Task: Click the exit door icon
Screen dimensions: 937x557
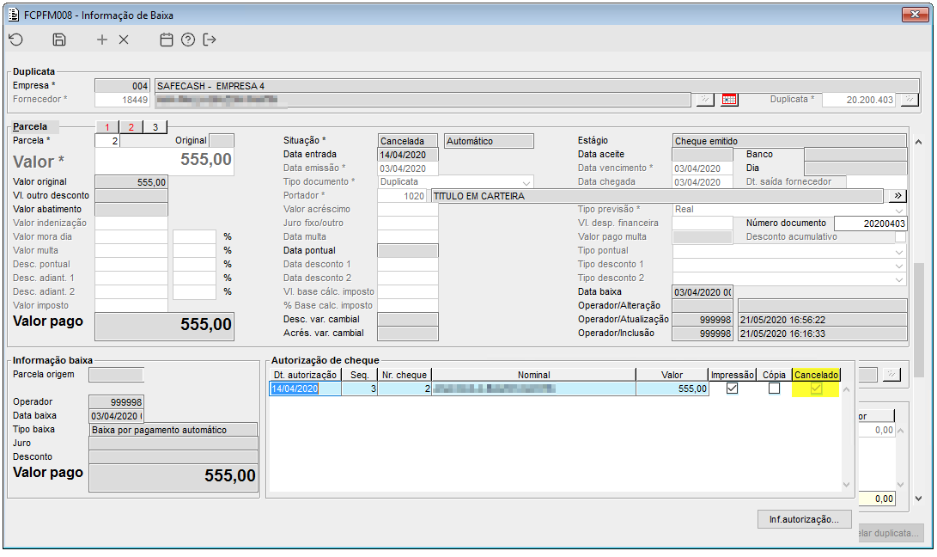Action: (x=210, y=40)
